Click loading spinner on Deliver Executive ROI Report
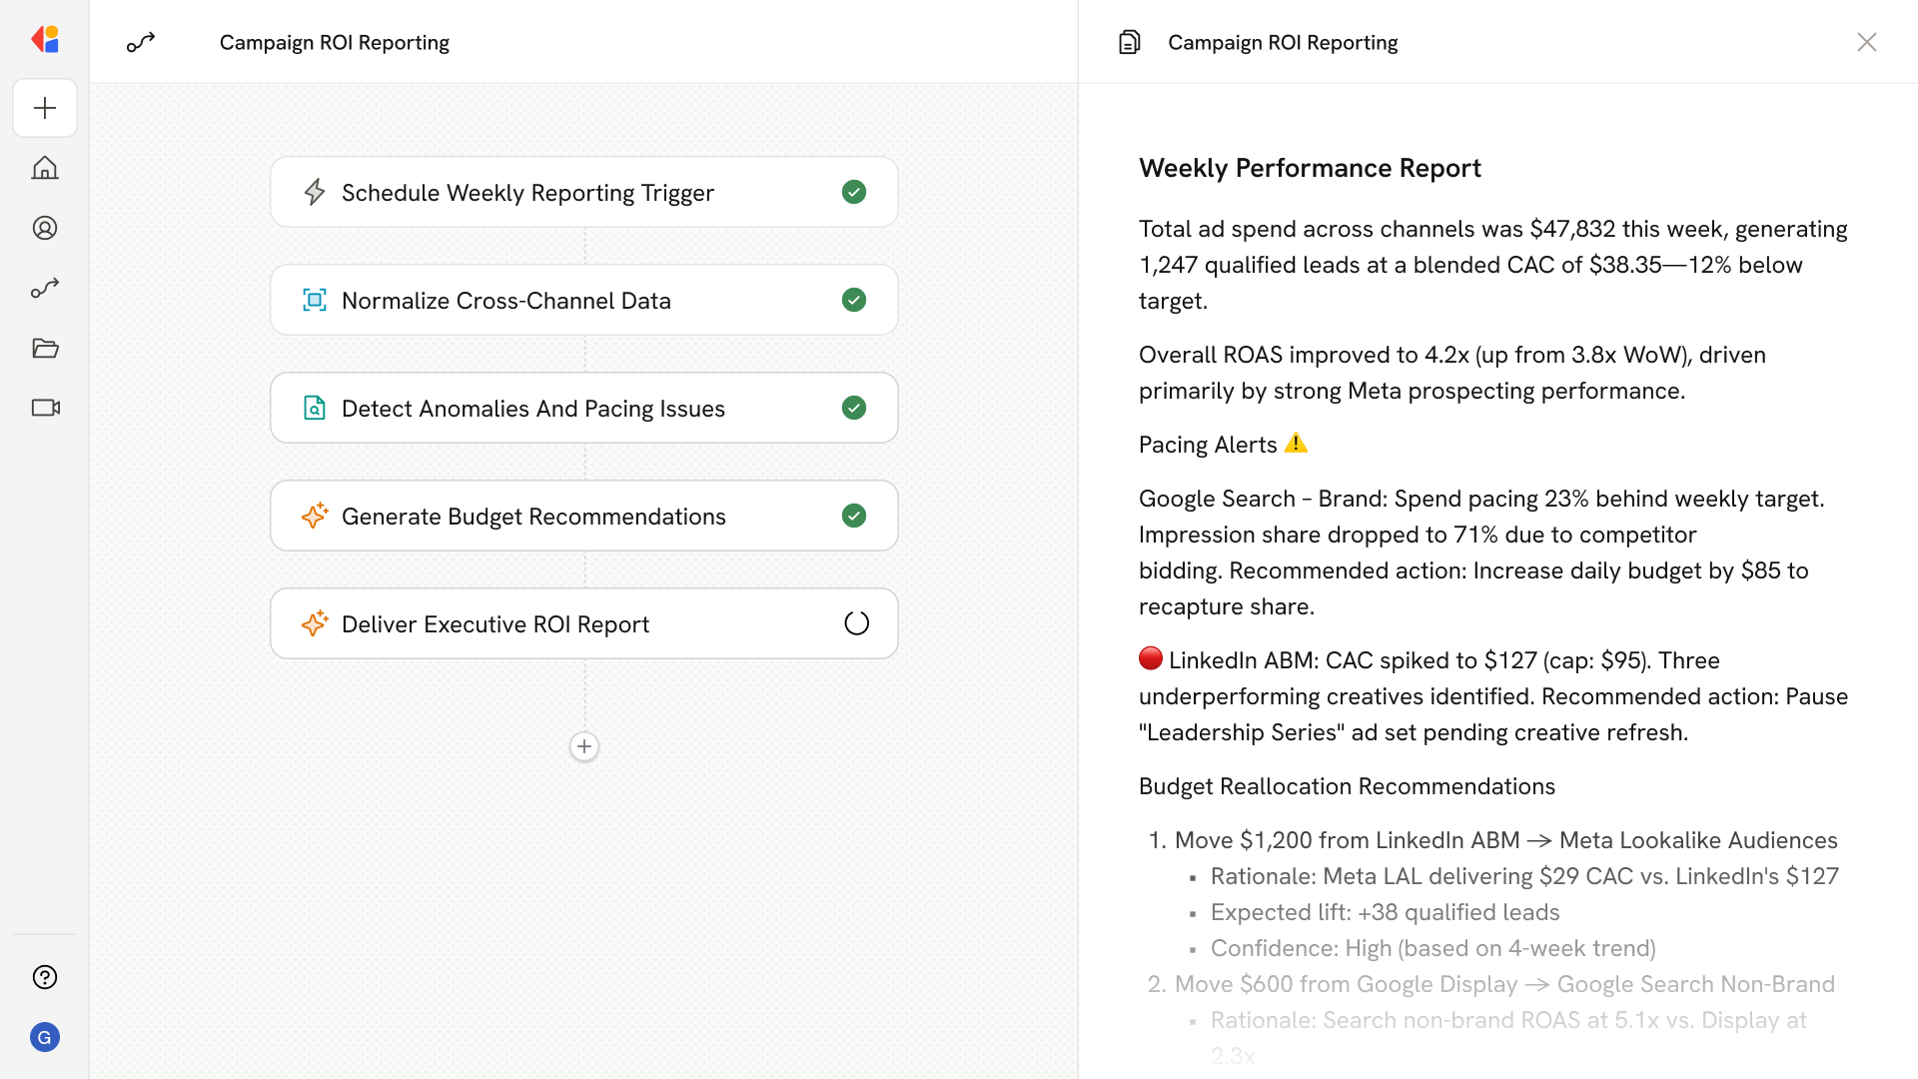Image resolution: width=1918 pixels, height=1079 pixels. coord(856,623)
